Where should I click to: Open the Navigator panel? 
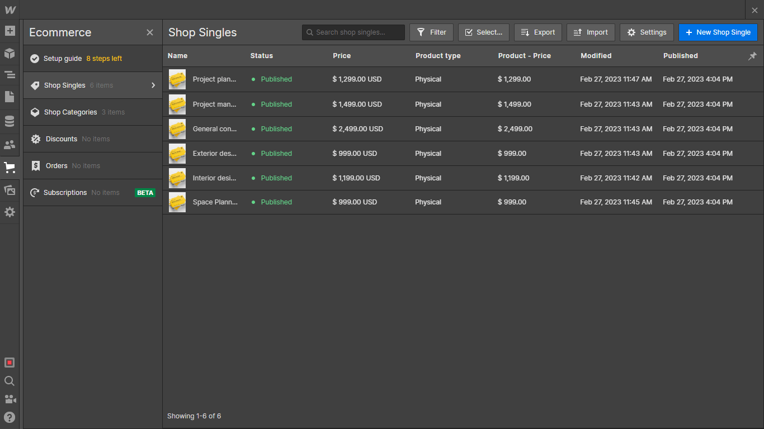click(x=10, y=74)
